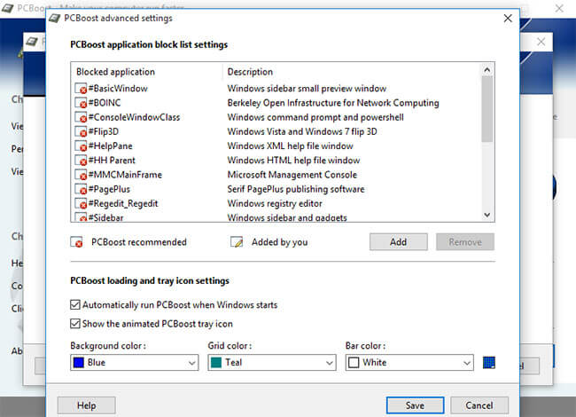Click the disabled Remove button

[465, 242]
